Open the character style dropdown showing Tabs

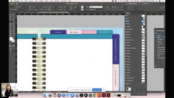pyautogui.click(x=103, y=7)
